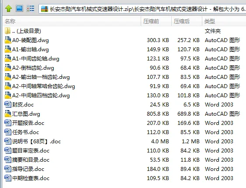Click 110.0 KB size of 题目审定表.doc
This screenshot has width=246, height=188.
[x=158, y=151]
